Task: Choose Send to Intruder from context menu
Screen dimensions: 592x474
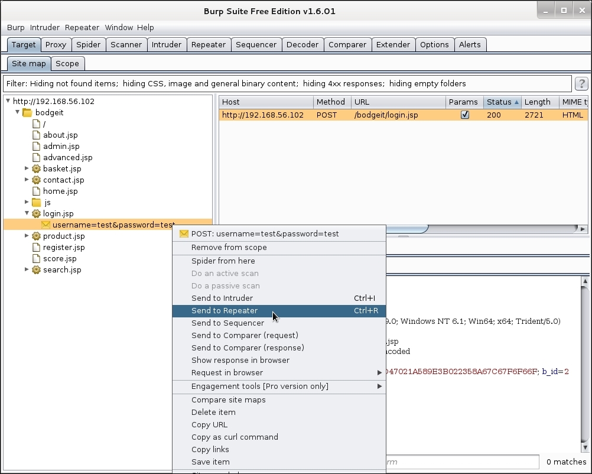Action: pos(279,298)
